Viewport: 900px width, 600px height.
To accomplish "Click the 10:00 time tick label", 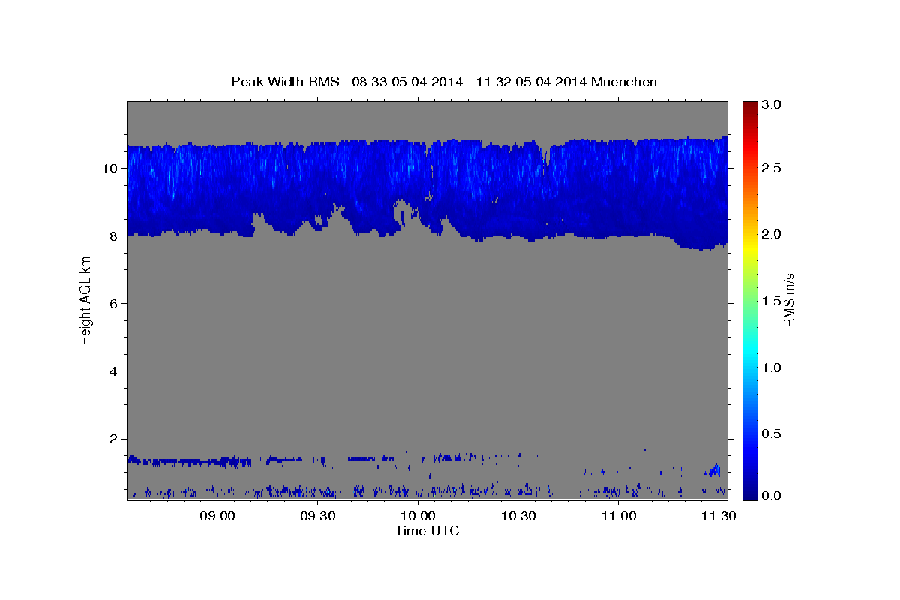I will point(418,517).
